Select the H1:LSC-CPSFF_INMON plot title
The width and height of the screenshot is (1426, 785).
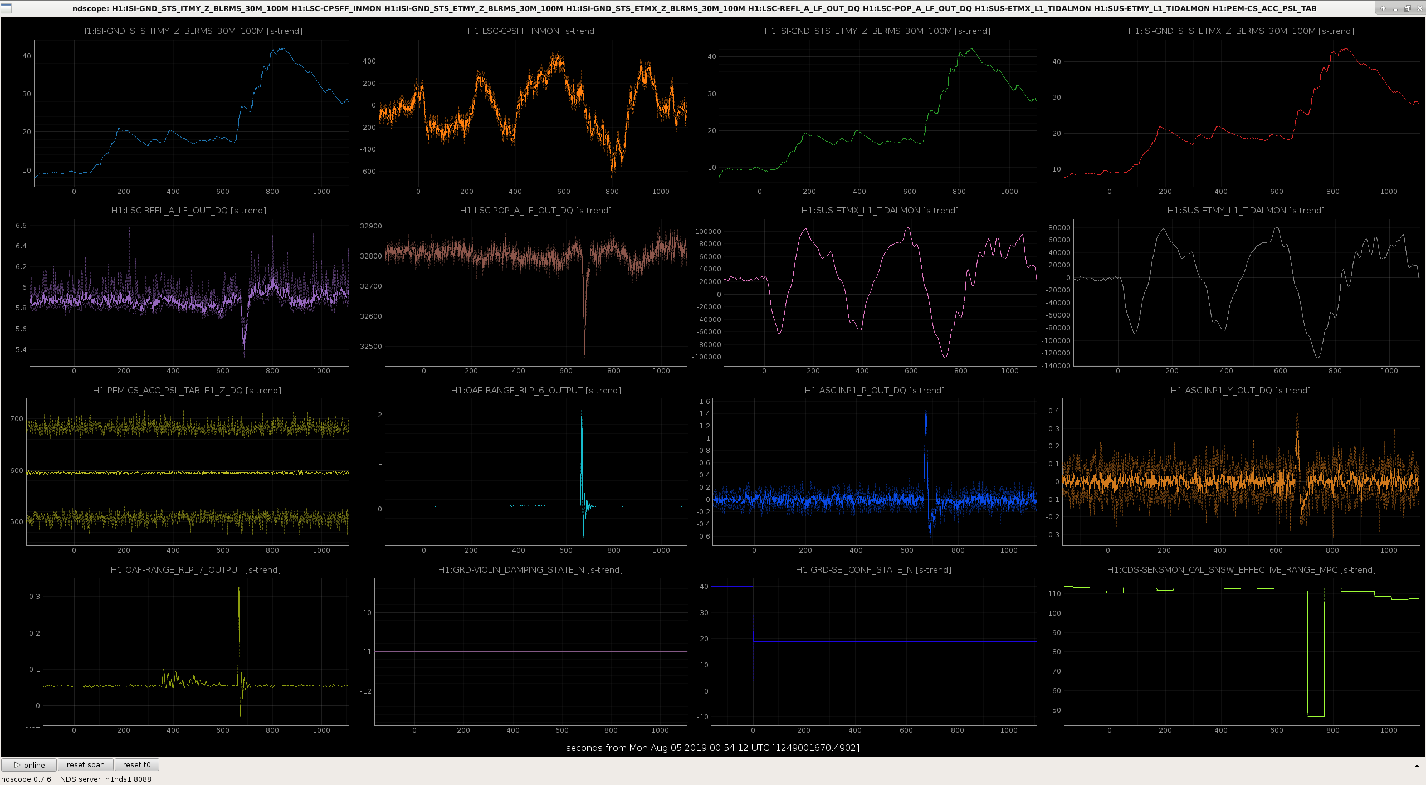click(x=533, y=31)
